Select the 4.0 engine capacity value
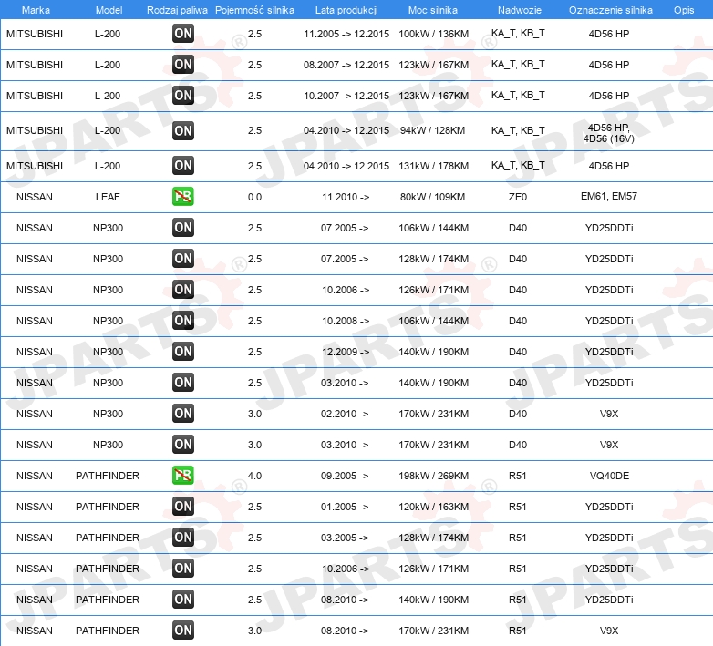713x646 pixels. coord(254,476)
